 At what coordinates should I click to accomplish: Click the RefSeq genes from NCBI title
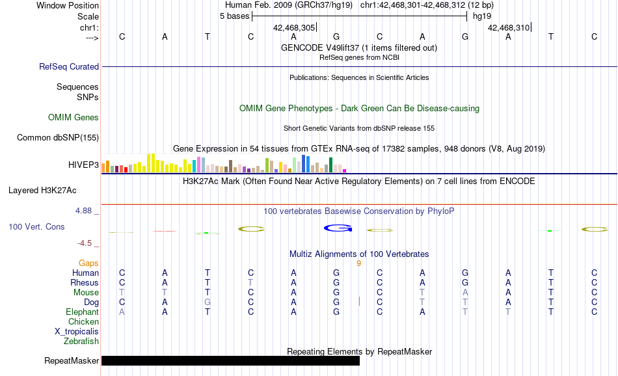pyautogui.click(x=359, y=57)
